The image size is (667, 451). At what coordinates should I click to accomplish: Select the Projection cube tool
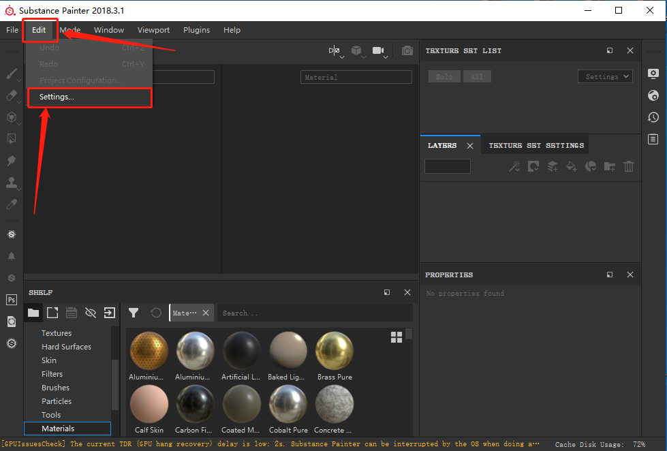point(12,117)
